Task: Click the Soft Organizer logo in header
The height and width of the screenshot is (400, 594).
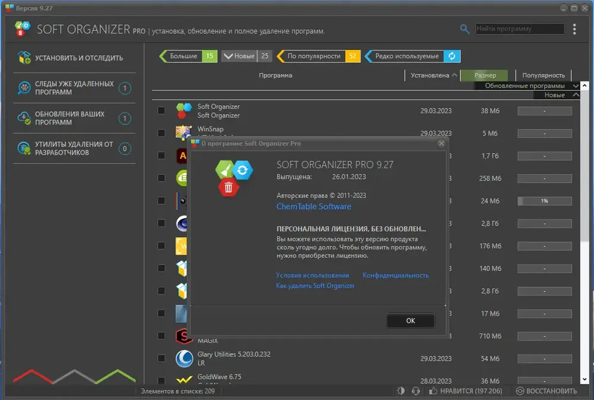Action: (x=23, y=29)
